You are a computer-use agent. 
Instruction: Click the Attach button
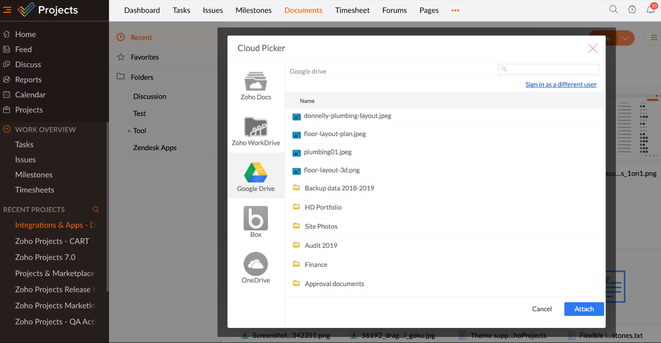(x=584, y=309)
